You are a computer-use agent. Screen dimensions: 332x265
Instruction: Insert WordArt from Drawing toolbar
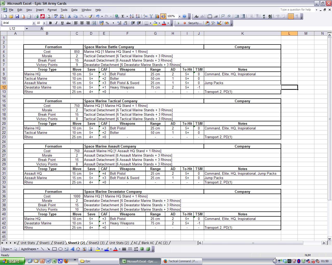72,249
